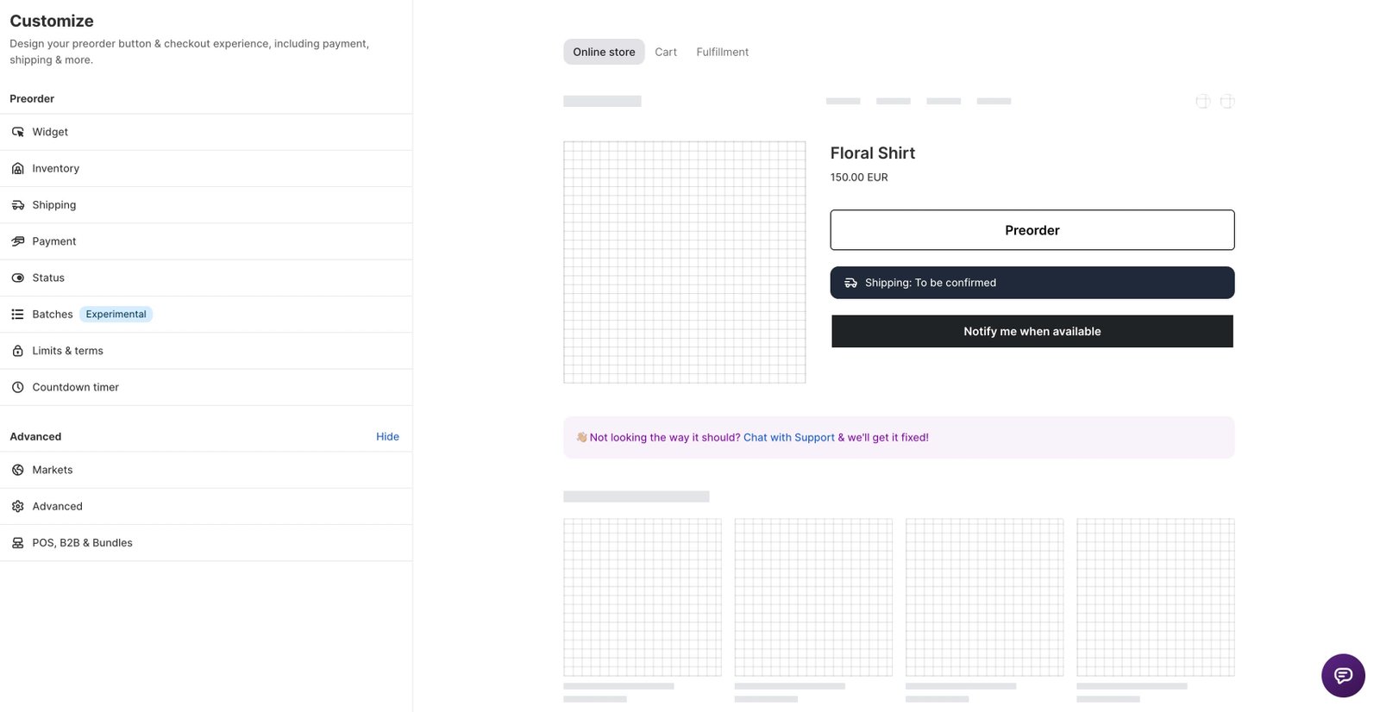
Task: Click the POS, B2B & Bundles icon
Action: pos(17,543)
